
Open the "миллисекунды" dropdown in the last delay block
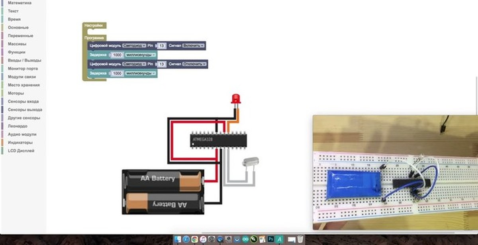tap(139, 73)
